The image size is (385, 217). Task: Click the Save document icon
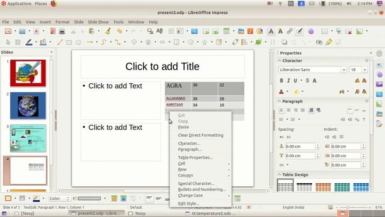(36, 31)
